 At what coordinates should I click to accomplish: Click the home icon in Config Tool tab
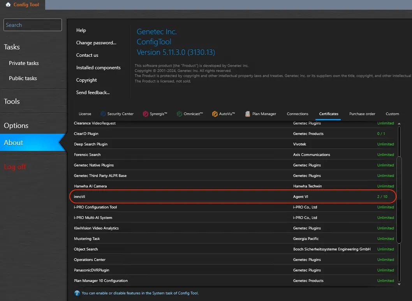pyautogui.click(x=8, y=4)
